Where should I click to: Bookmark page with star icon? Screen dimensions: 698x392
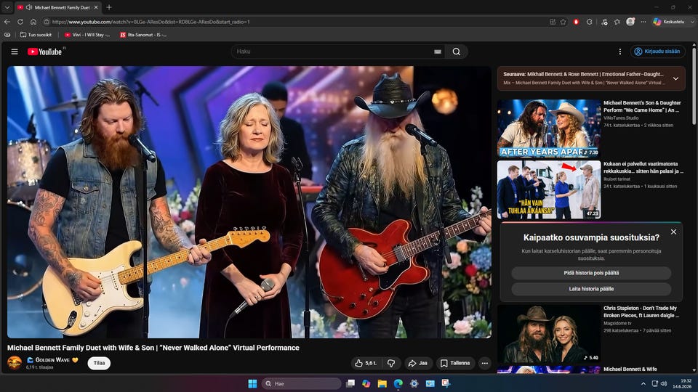tap(563, 22)
